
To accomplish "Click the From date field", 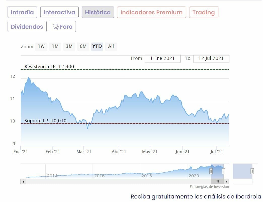I will pyautogui.click(x=162, y=58).
